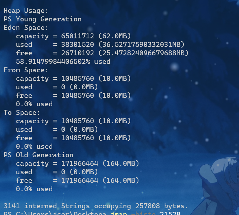Click Eden used value 38301520

(x=78, y=45)
